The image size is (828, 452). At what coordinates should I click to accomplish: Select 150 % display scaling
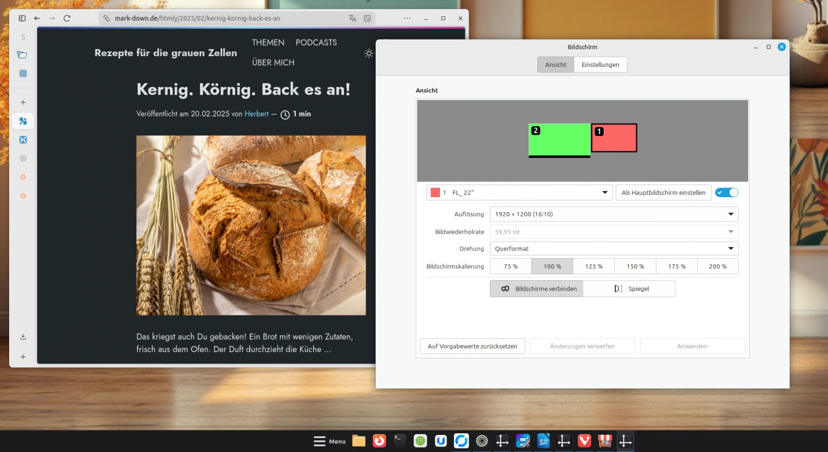coord(635,266)
